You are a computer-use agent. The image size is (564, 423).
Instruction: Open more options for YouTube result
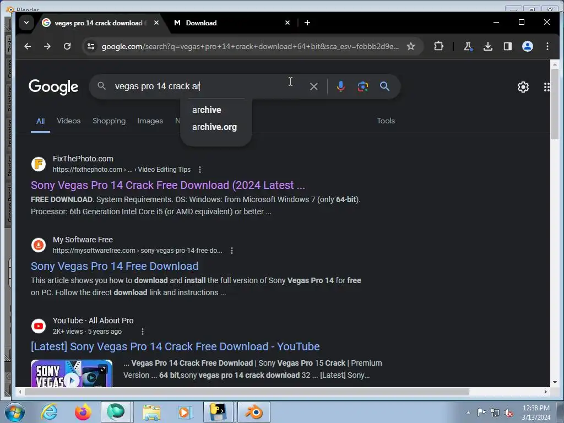tap(143, 331)
